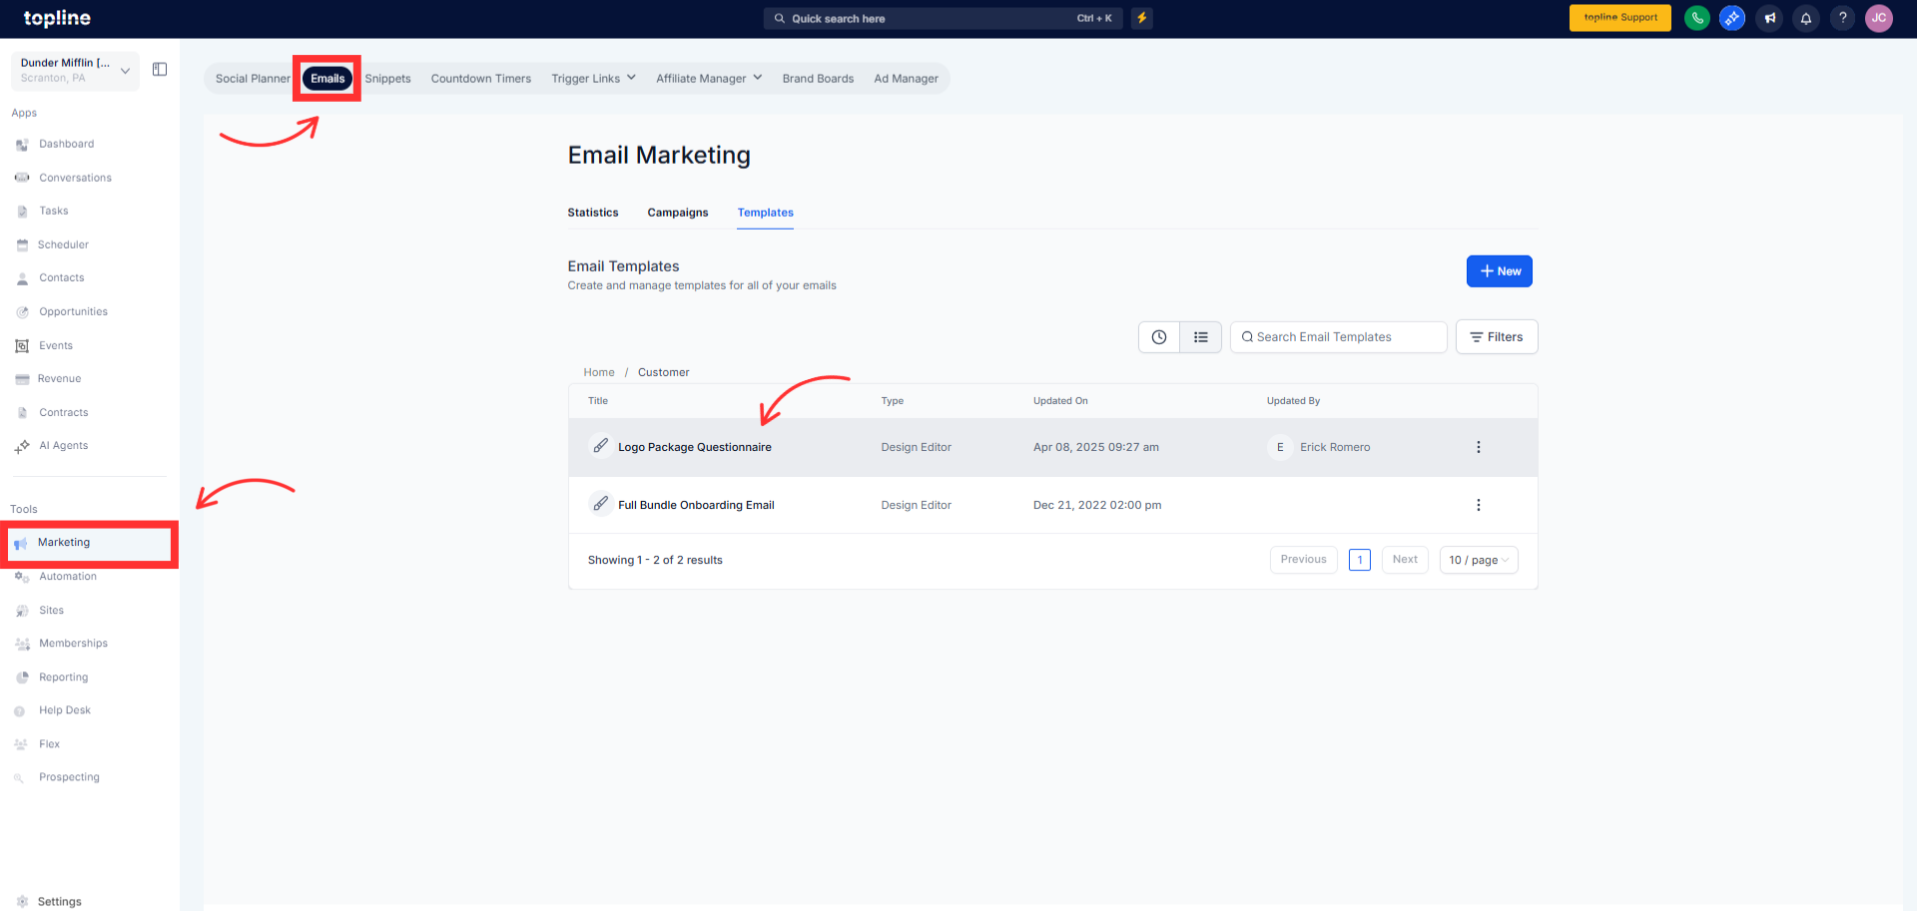Open three-dot menu for Logo Package Questionnaire
The width and height of the screenshot is (1917, 911).
(1478, 447)
